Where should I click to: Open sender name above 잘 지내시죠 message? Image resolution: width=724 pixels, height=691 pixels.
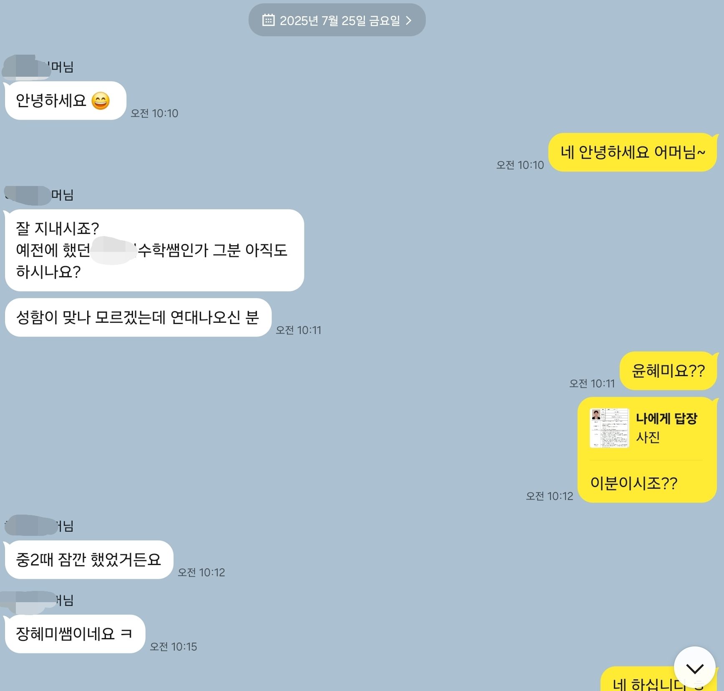(38, 195)
